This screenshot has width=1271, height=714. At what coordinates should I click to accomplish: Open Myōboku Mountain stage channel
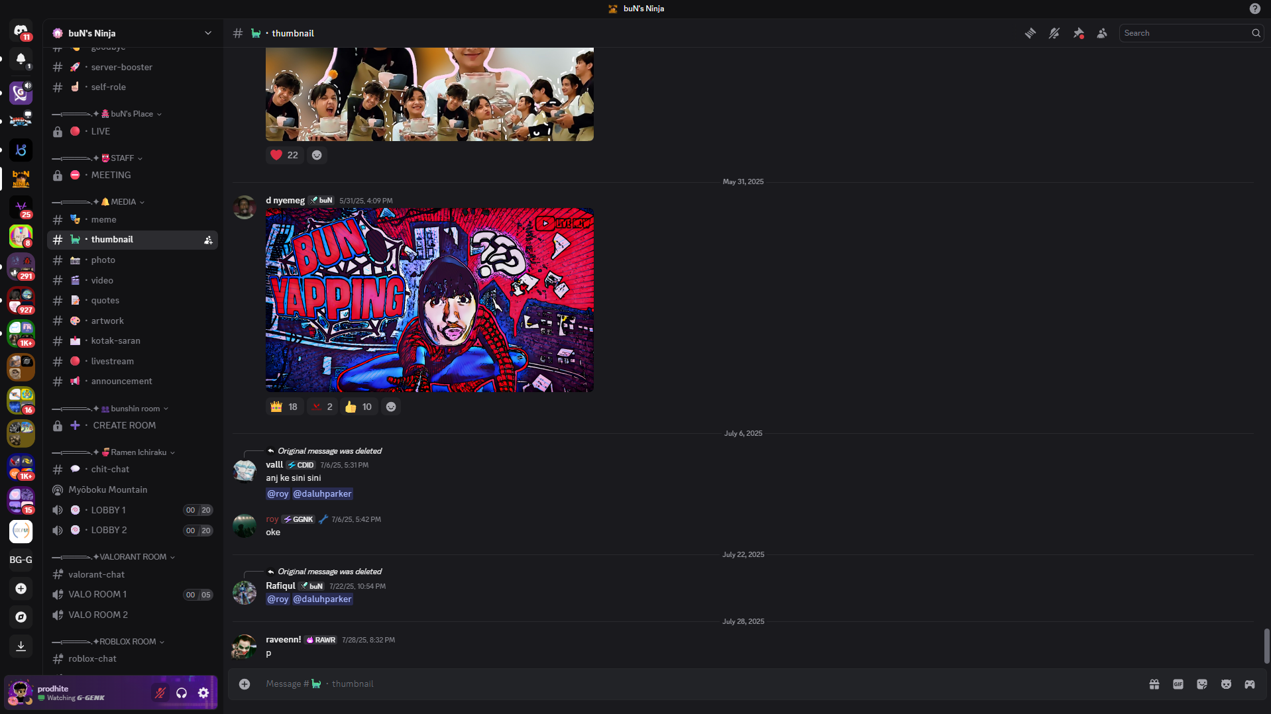[x=133, y=489]
